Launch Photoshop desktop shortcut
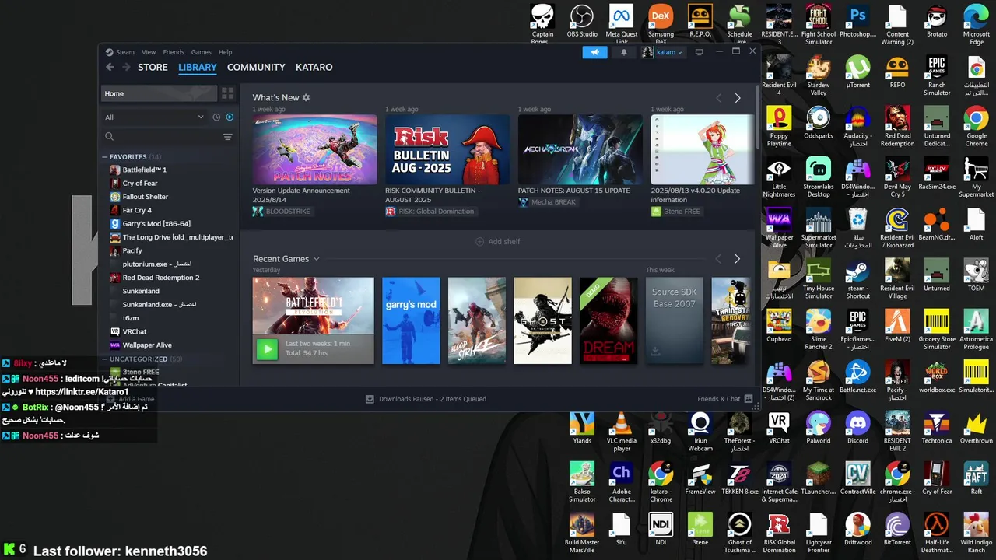Image resolution: width=996 pixels, height=560 pixels. (x=857, y=20)
